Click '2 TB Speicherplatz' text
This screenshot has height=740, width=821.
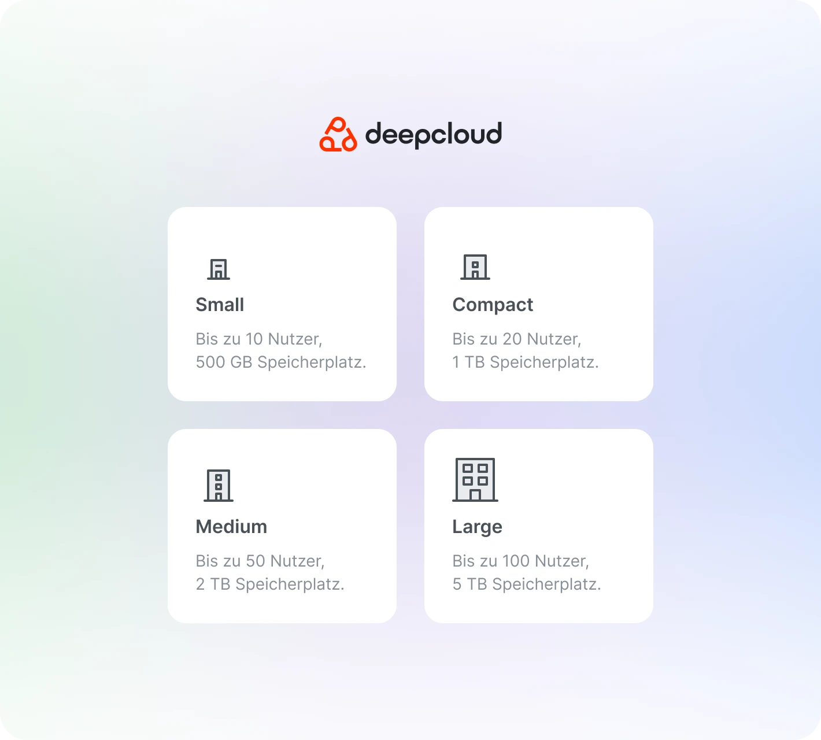coord(269,584)
